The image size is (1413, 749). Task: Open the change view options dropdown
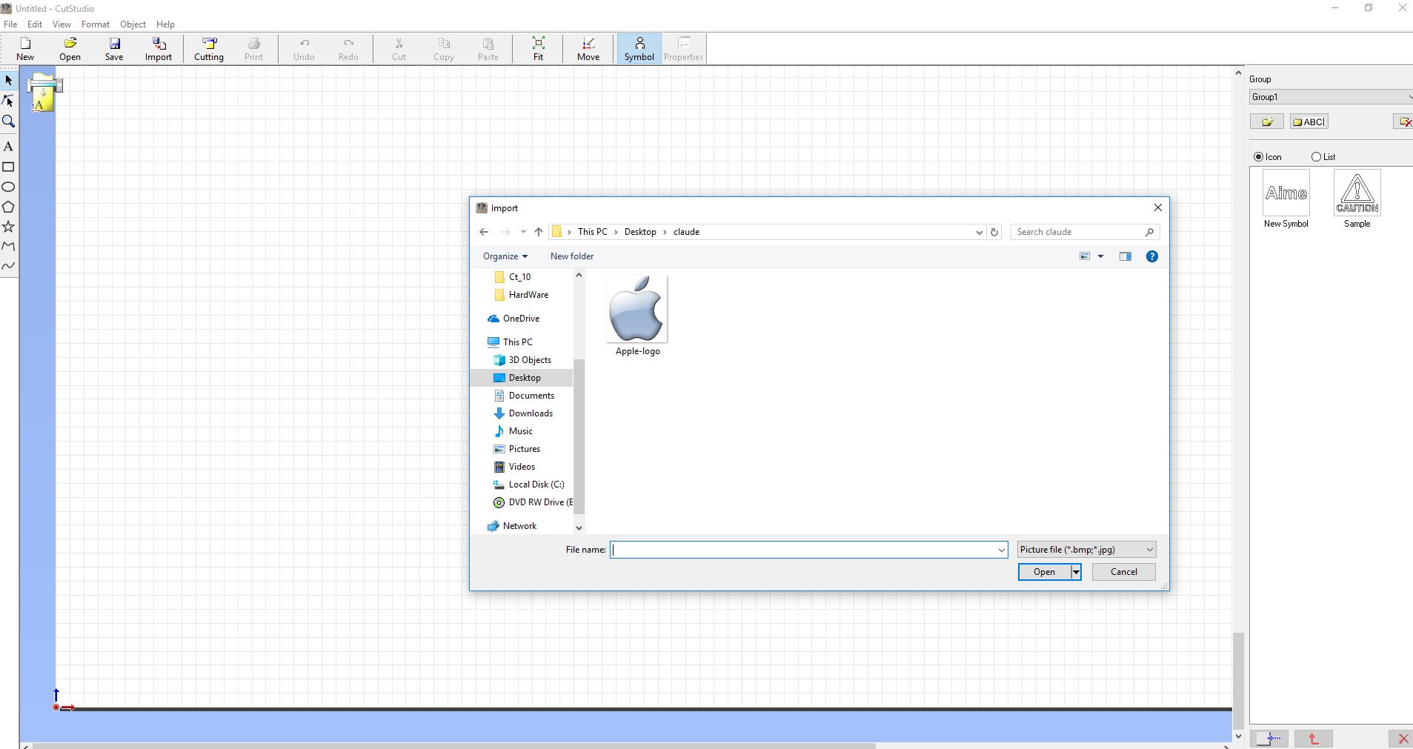pyautogui.click(x=1100, y=256)
